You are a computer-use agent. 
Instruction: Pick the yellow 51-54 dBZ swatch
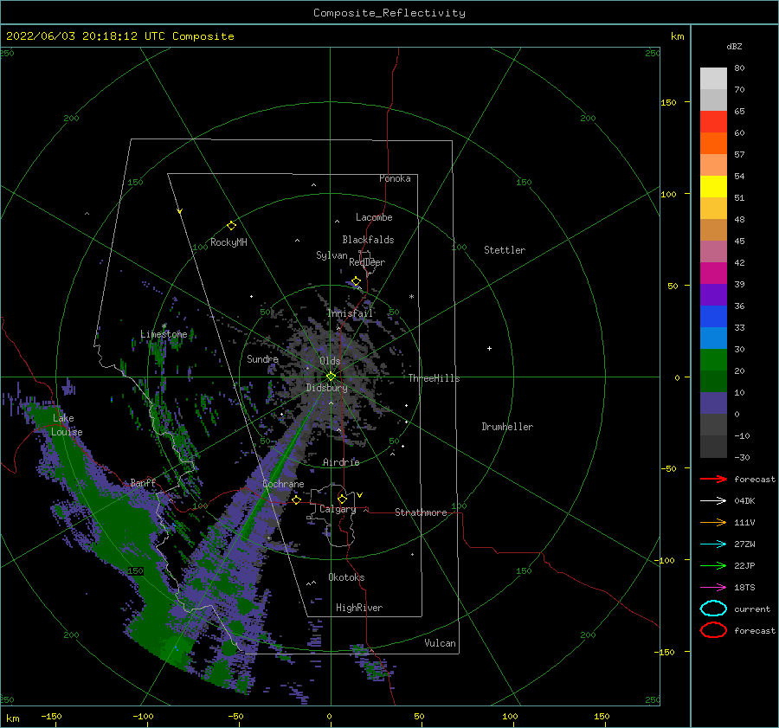(713, 187)
